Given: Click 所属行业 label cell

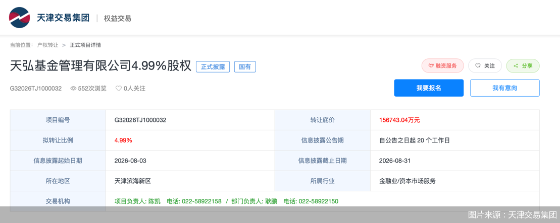Looking at the screenshot, I should tap(323, 181).
